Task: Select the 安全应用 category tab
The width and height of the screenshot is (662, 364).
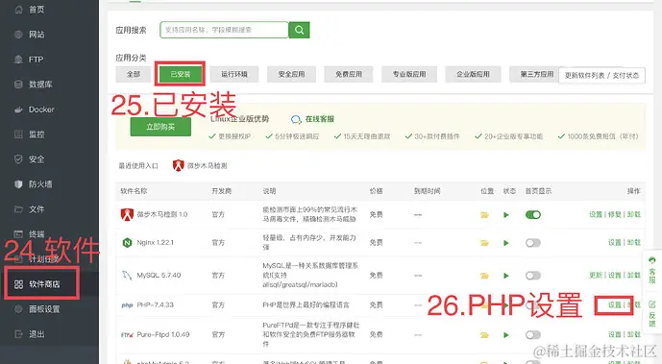Action: point(291,74)
